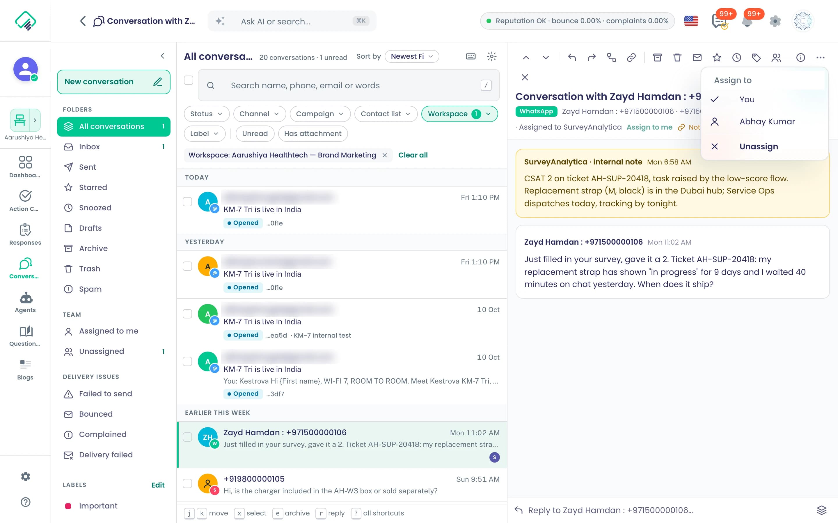Expand the Contact list dropdown

[386, 114]
